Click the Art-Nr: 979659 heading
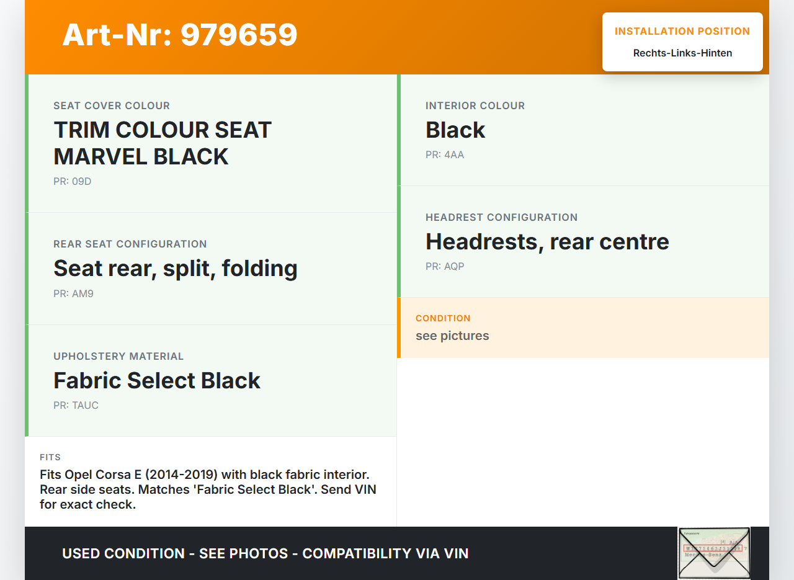This screenshot has width=794, height=580. coord(180,35)
